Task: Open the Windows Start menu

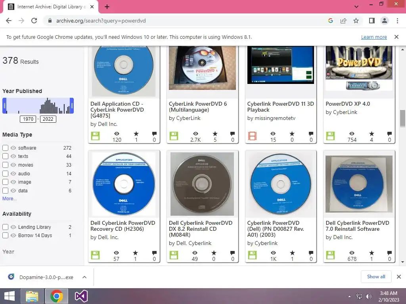Action: (x=10, y=296)
